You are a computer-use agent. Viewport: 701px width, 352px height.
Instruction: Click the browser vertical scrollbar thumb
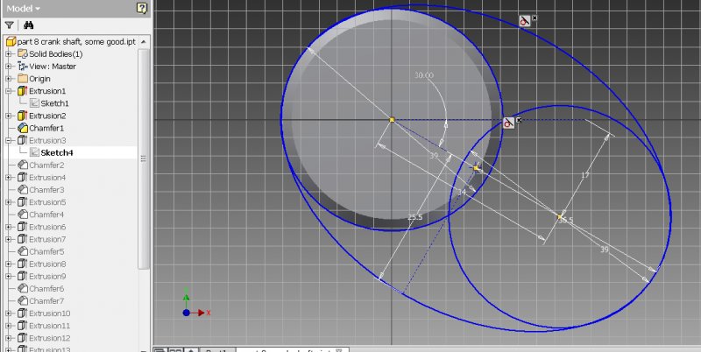click(x=144, y=158)
